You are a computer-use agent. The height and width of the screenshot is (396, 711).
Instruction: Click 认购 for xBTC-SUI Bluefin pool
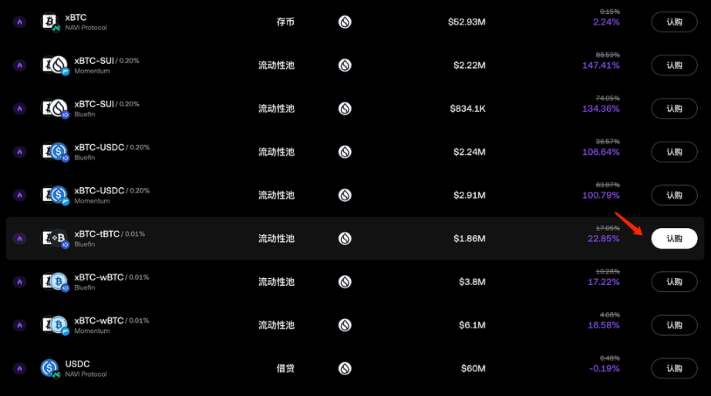pyautogui.click(x=674, y=109)
